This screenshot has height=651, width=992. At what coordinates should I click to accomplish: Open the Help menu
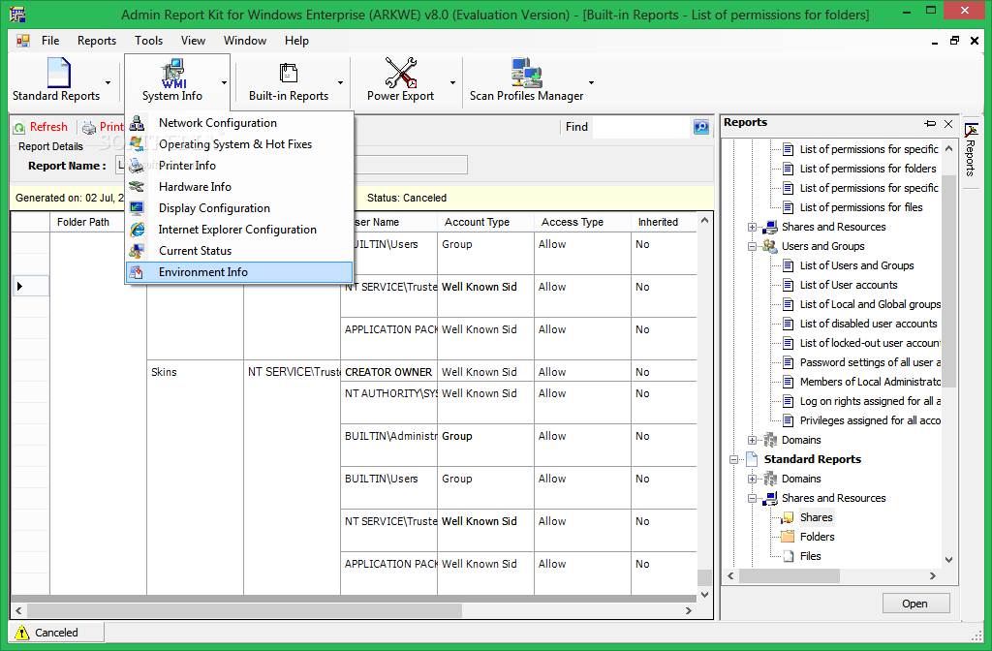coord(296,41)
